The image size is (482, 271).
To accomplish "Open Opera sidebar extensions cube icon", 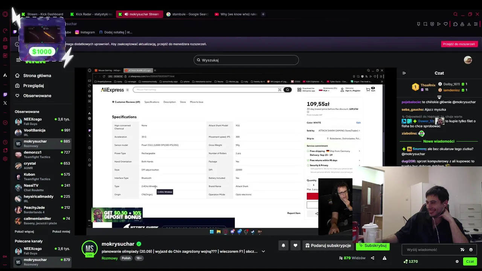I will [5, 151].
